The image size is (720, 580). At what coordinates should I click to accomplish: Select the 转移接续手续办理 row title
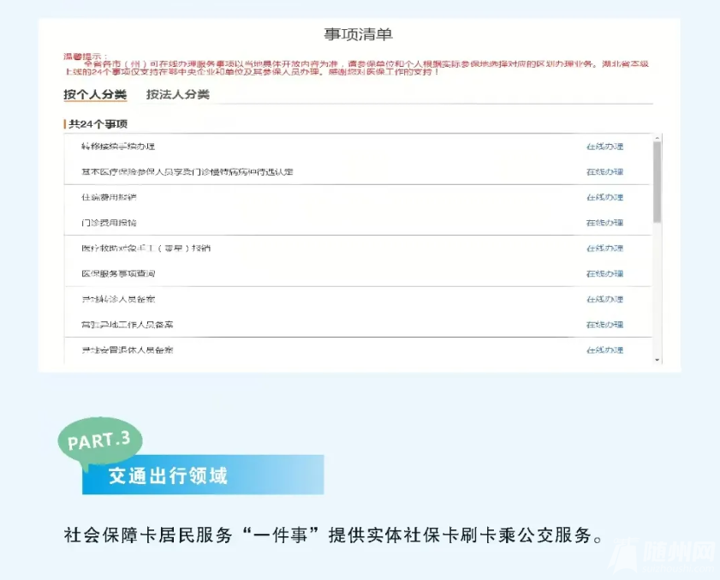click(118, 146)
